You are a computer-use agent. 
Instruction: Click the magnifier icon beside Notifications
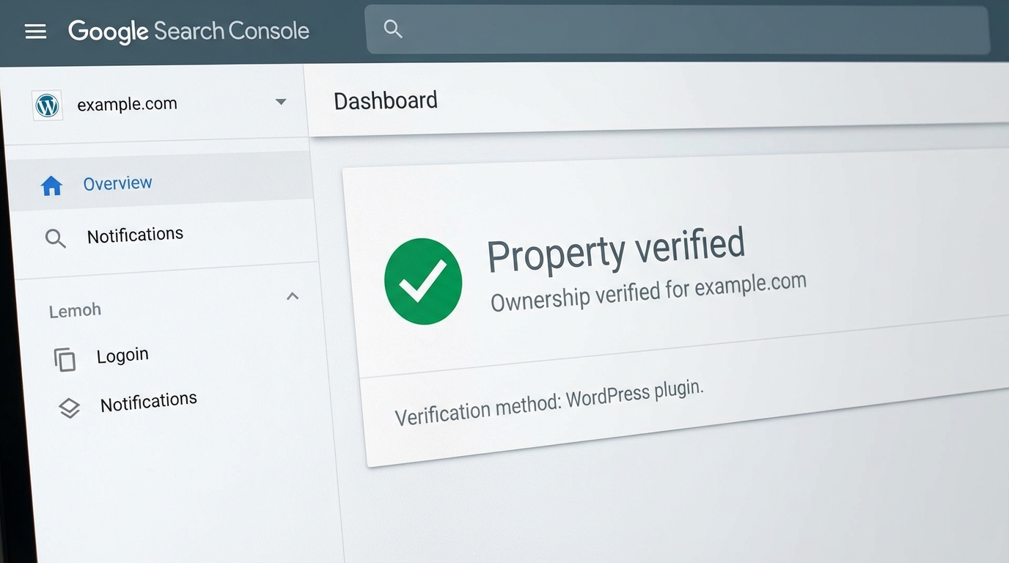pos(55,238)
